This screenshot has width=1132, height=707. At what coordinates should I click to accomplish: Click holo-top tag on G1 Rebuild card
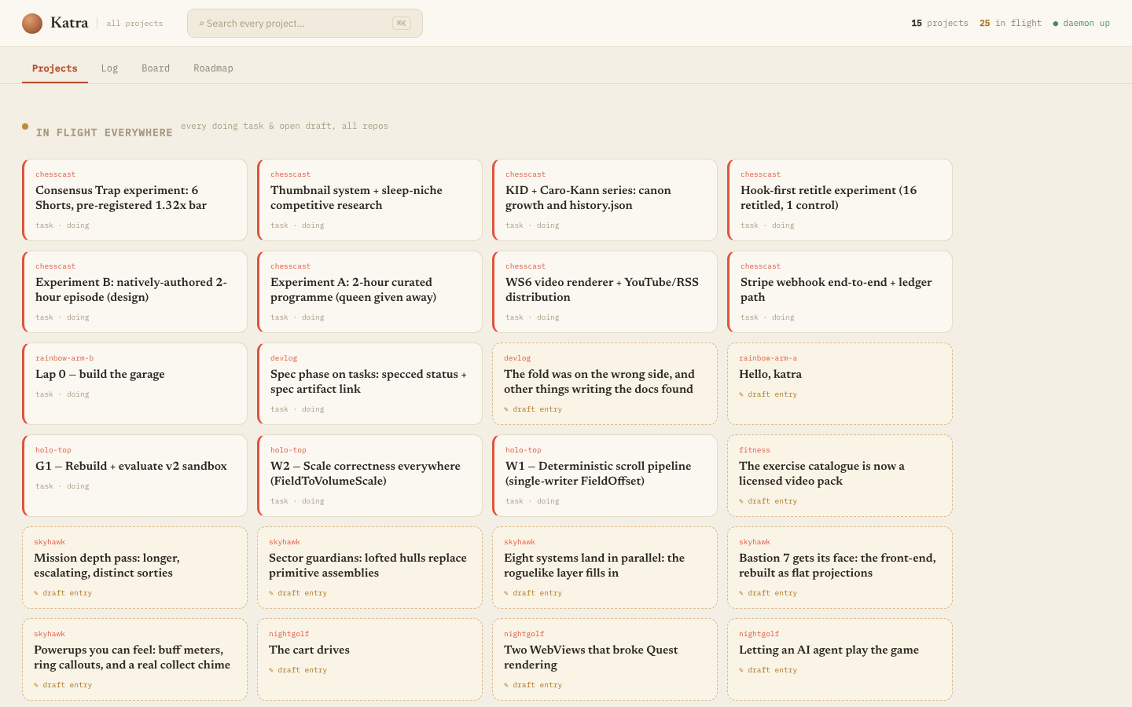tap(53, 450)
